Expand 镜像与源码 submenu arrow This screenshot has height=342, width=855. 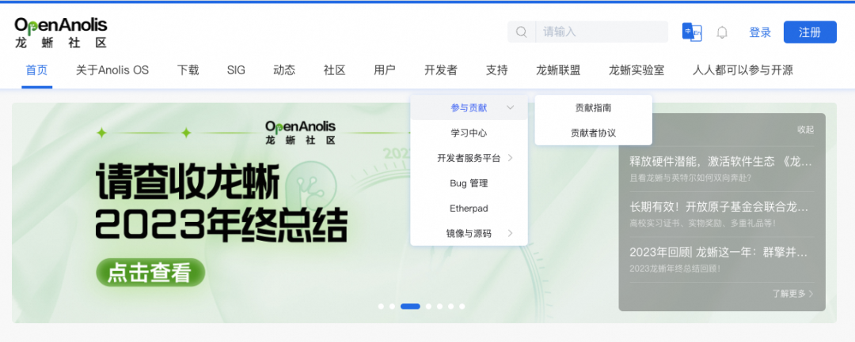tap(511, 233)
